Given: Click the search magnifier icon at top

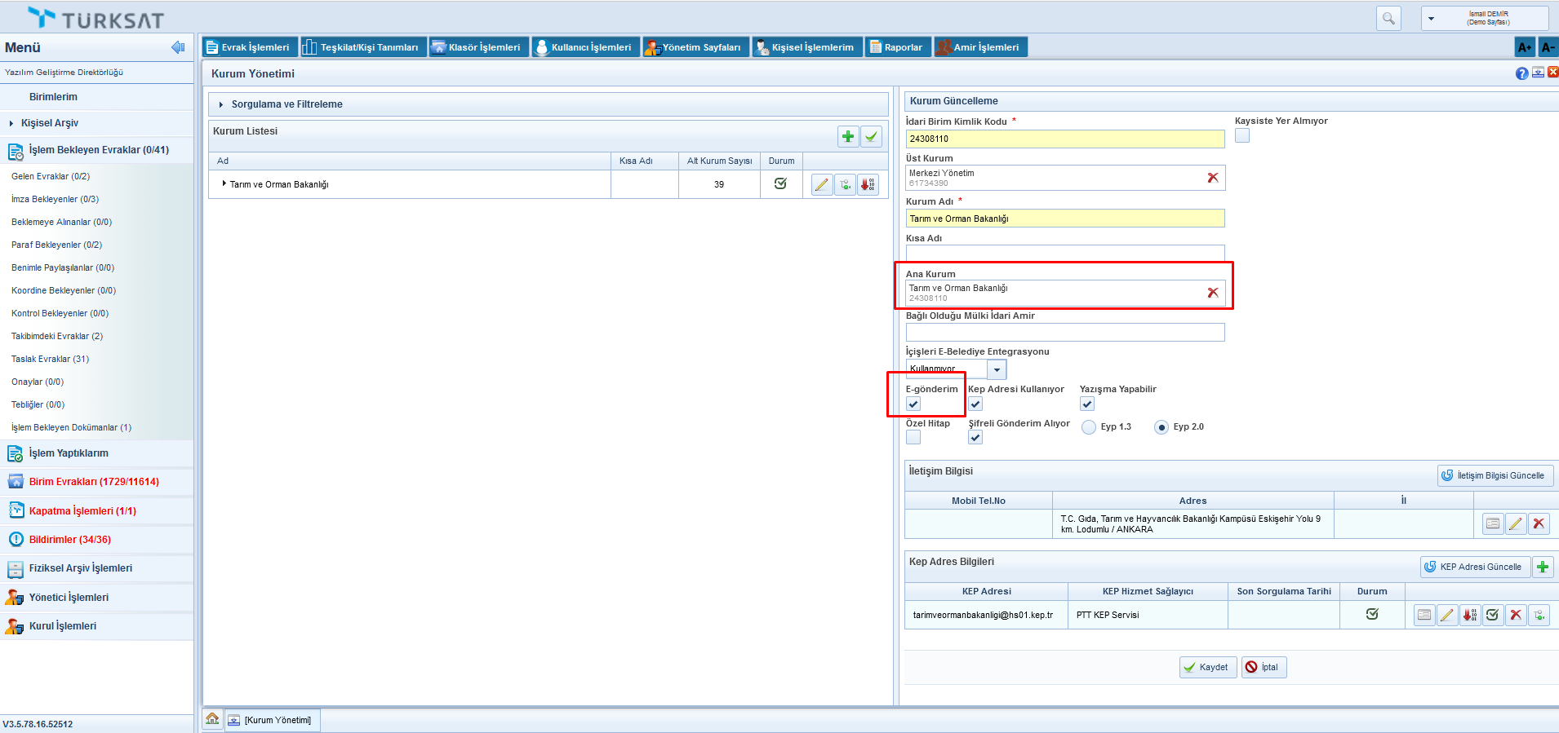Looking at the screenshot, I should click(x=1388, y=18).
